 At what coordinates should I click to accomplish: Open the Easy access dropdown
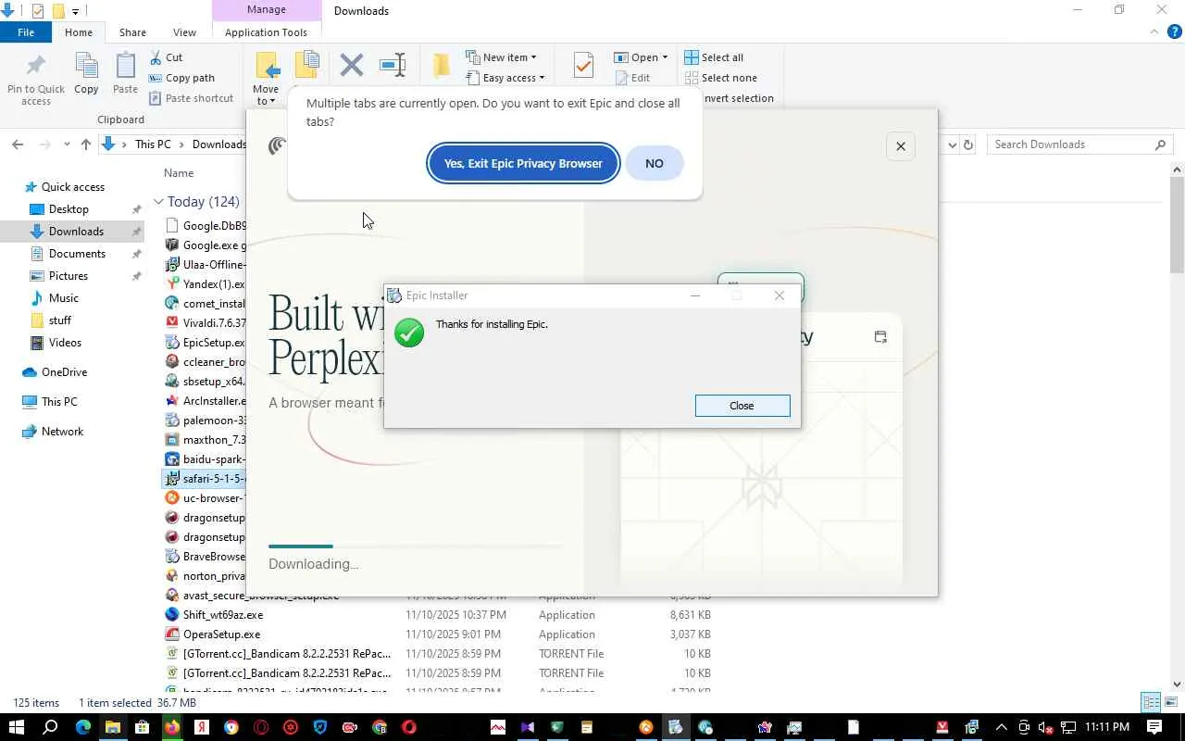505,78
